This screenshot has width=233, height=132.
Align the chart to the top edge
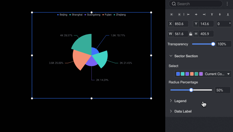tap(212, 14)
